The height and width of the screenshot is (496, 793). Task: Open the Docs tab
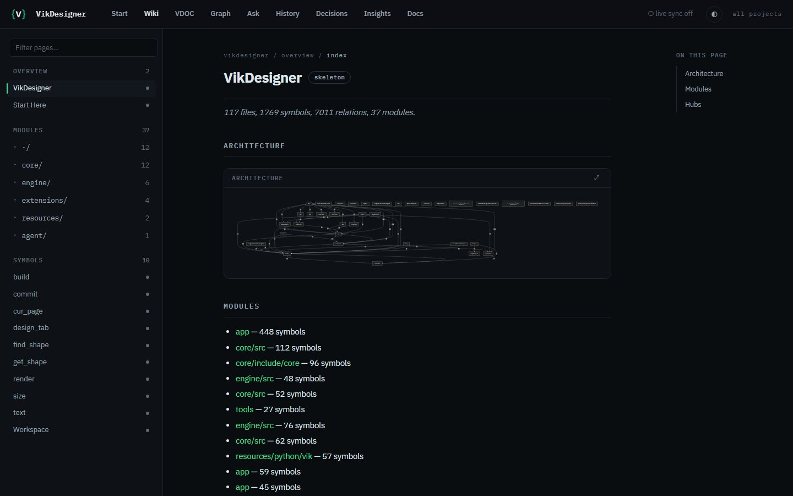(415, 14)
